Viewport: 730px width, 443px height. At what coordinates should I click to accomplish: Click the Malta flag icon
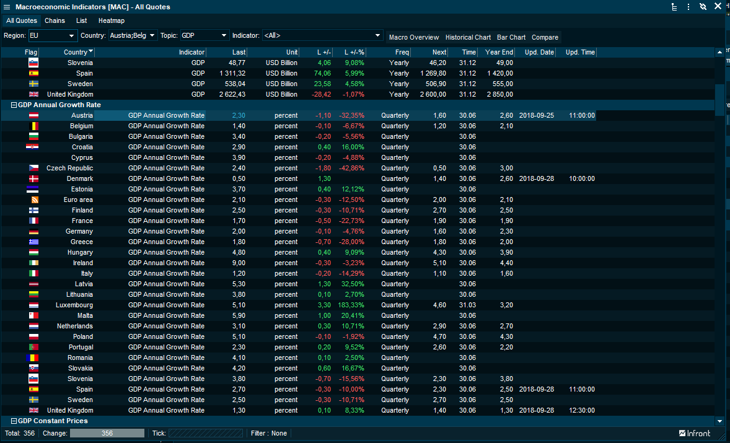[x=33, y=315]
